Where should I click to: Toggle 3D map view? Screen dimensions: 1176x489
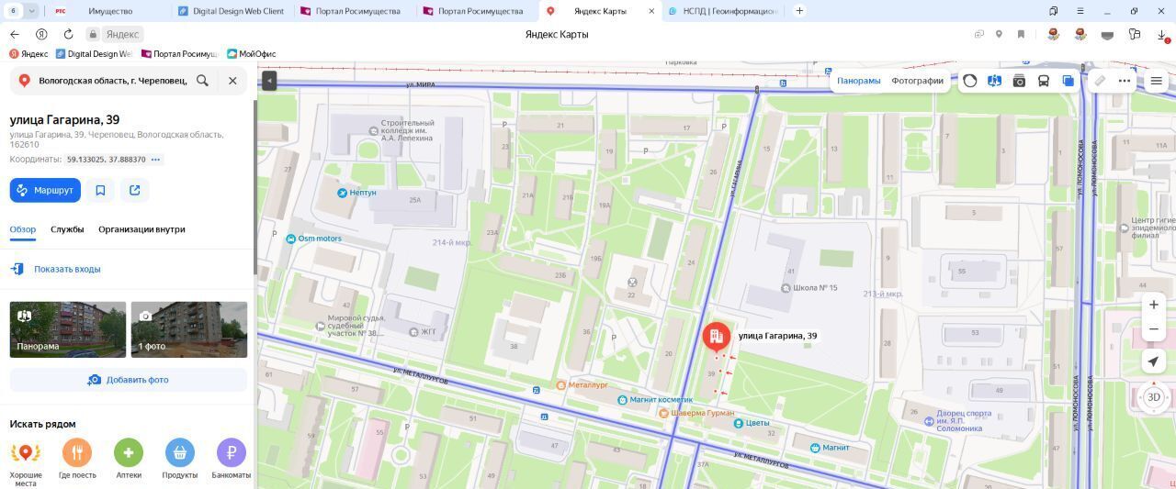tap(1154, 397)
